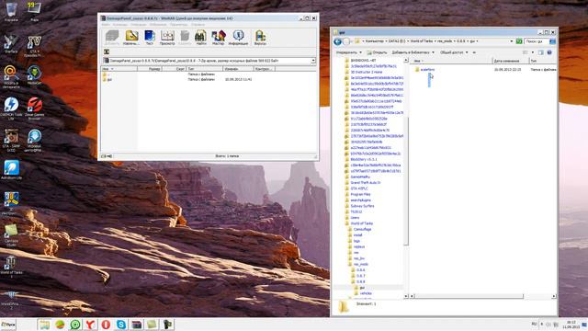Open the Commands menu in WinRAR
Viewport: 588px width, 331px height.
click(120, 25)
